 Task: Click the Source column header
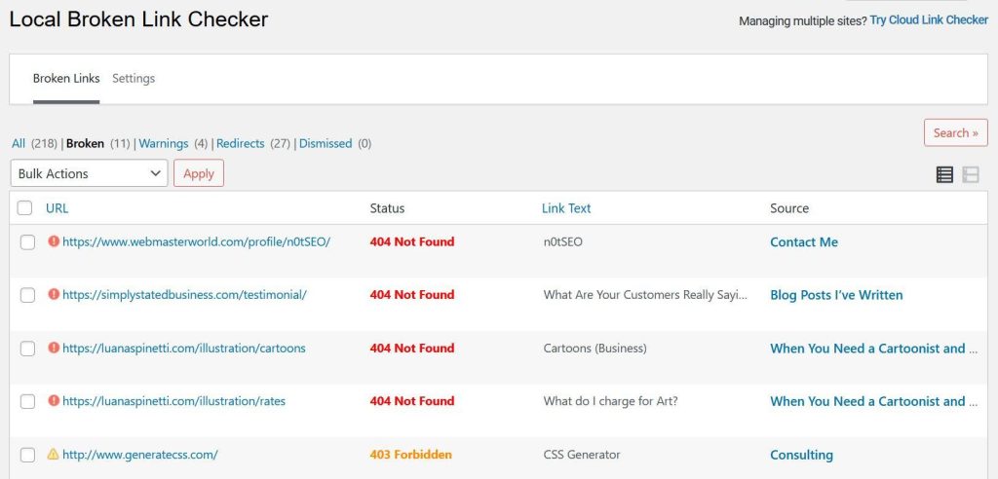(x=789, y=208)
